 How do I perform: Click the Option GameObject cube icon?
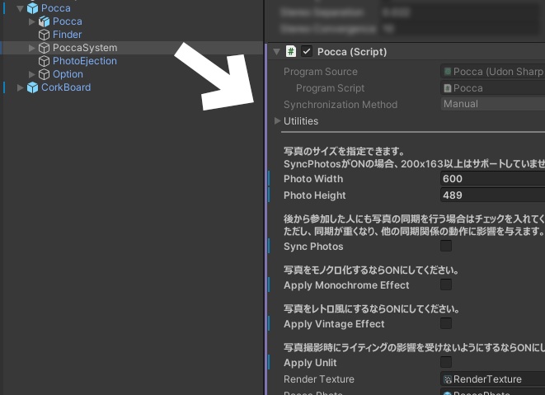(x=45, y=74)
